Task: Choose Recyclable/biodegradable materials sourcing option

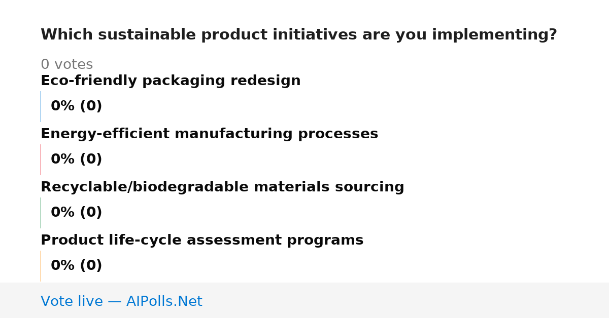Action: (x=222, y=187)
